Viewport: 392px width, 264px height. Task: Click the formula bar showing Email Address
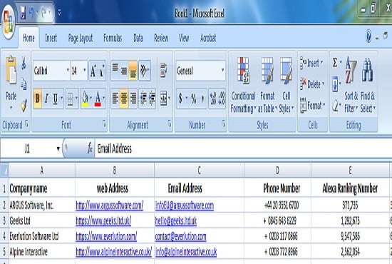click(x=242, y=149)
